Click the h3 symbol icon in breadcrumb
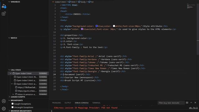Screen dimensions: 199x112 [x=89, y=2]
